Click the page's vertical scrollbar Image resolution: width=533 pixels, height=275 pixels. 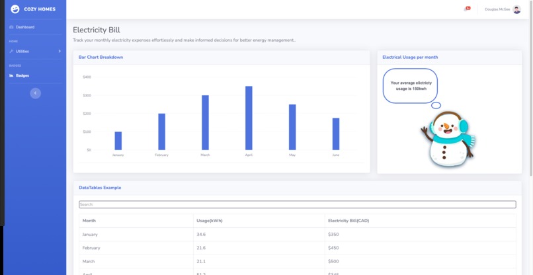531,89
